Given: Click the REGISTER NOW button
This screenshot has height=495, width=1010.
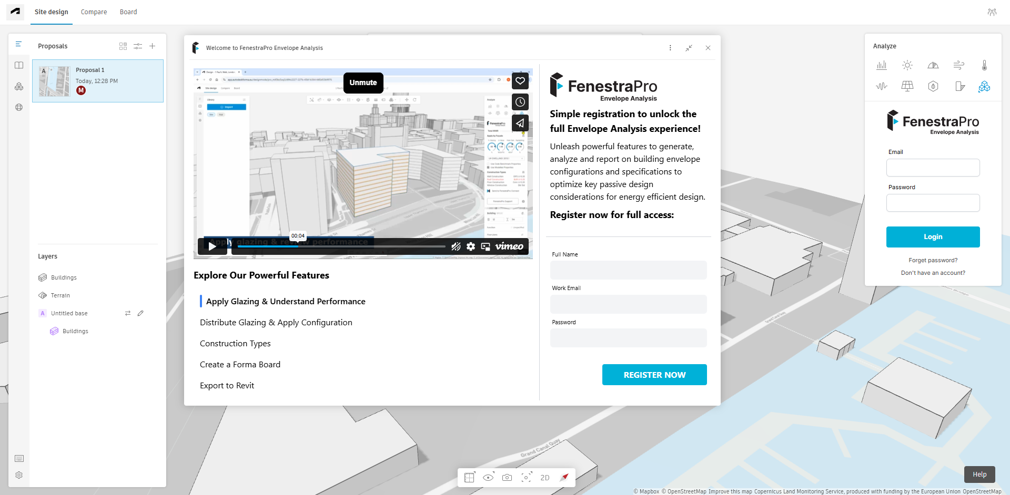Looking at the screenshot, I should click(654, 375).
